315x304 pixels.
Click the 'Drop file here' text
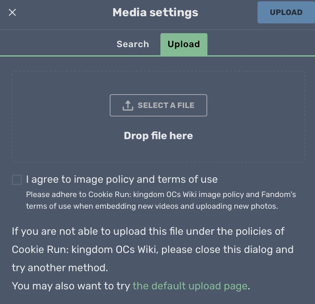point(158,136)
